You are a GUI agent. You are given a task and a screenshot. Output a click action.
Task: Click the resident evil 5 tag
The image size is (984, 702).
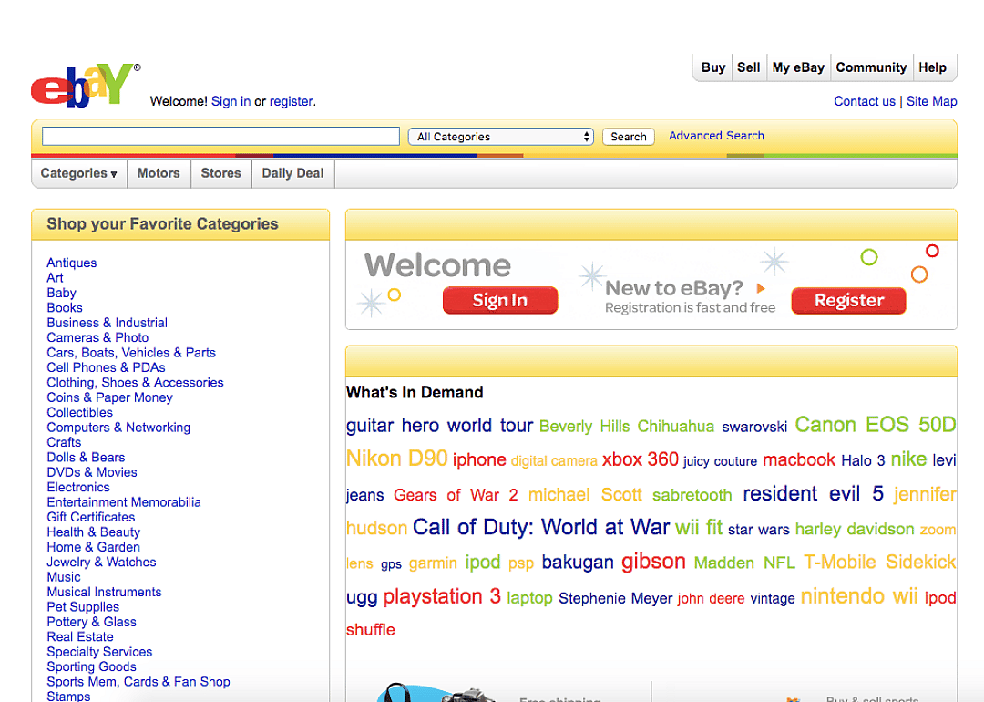tap(813, 493)
